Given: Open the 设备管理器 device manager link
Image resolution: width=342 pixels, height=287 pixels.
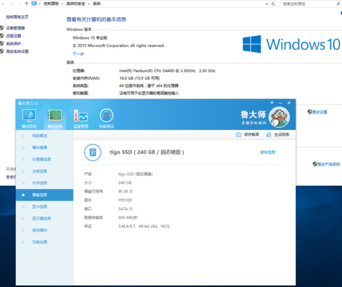Looking at the screenshot, I should (x=15, y=28).
